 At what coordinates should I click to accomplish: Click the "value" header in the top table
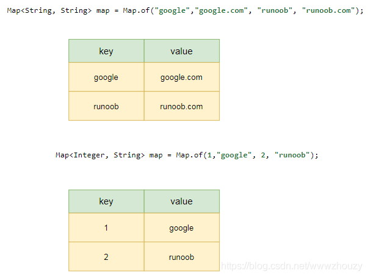pos(181,51)
